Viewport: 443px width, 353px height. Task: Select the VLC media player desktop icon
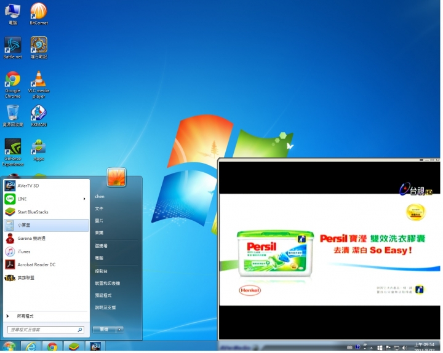39,85
